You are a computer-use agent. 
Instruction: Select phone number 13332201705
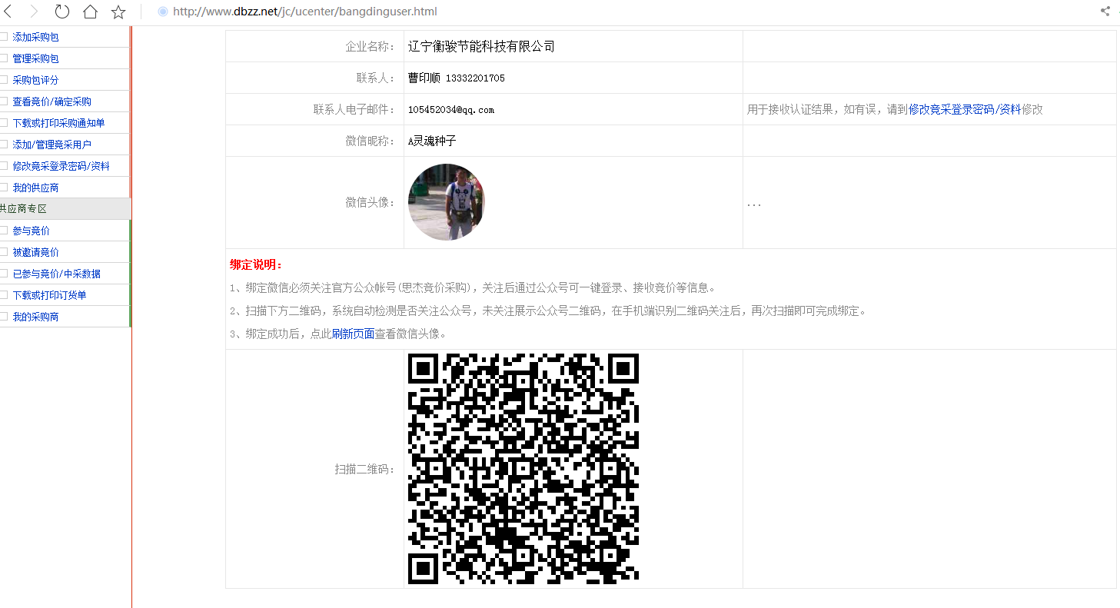coord(475,78)
